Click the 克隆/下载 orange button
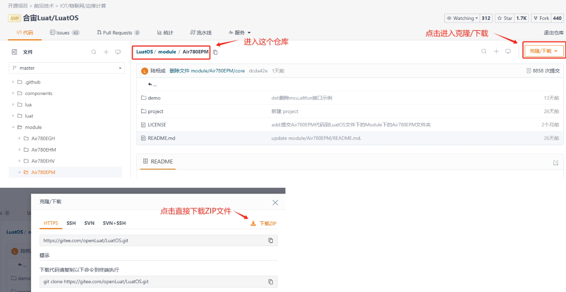This screenshot has height=292, width=566. 544,51
